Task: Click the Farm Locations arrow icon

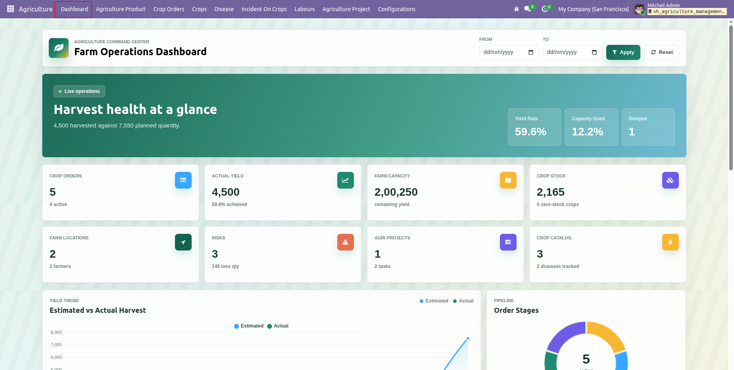Action: click(x=183, y=242)
